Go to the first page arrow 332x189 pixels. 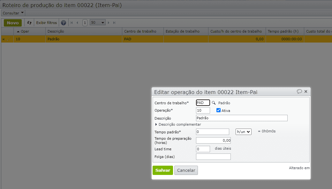(72, 23)
